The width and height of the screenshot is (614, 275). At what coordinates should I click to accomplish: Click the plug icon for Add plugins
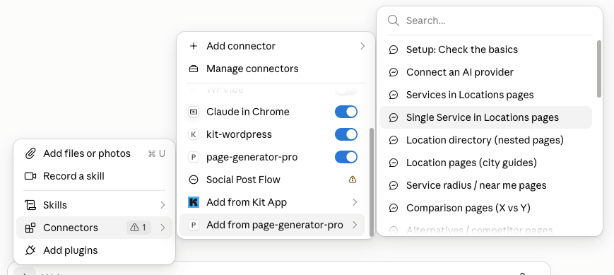click(x=30, y=250)
